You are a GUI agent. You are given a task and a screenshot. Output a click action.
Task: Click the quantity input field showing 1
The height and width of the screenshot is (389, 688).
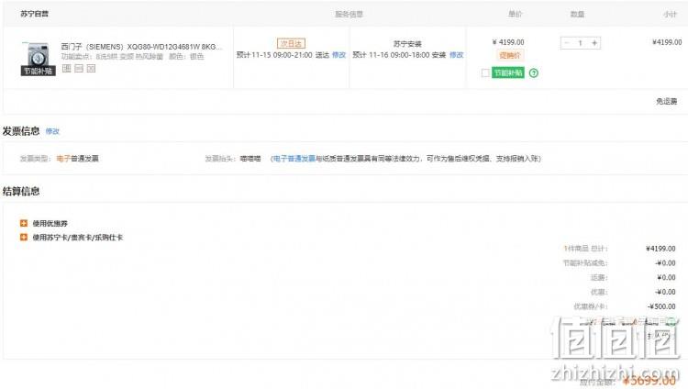click(581, 43)
